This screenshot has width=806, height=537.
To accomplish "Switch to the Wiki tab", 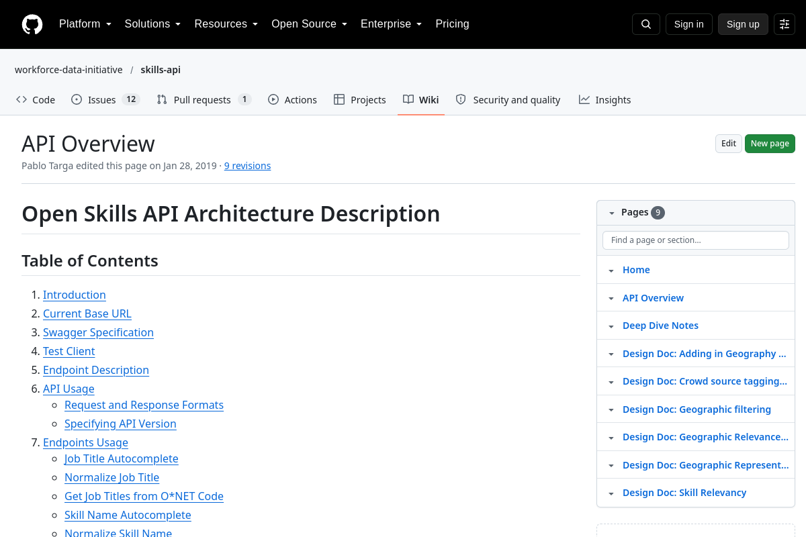I will click(421, 99).
